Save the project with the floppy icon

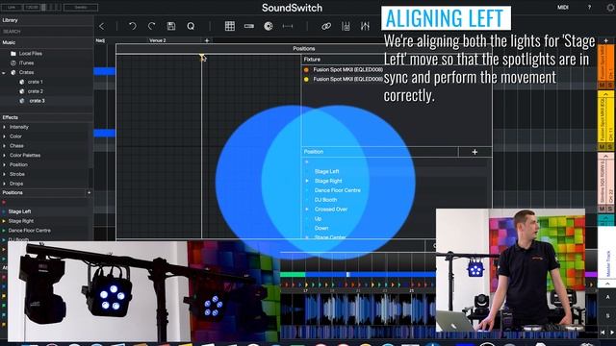171,26
